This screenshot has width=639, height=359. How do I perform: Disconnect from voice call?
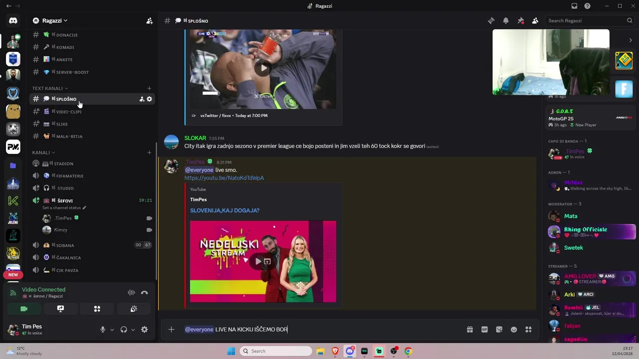click(144, 293)
